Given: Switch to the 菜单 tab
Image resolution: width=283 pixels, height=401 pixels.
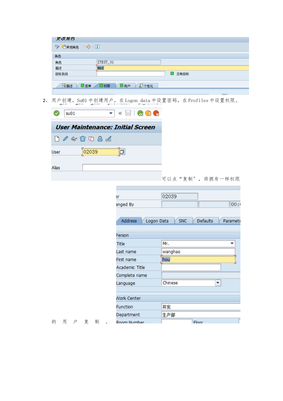Looking at the screenshot, I should pyautogui.click(x=86, y=86).
